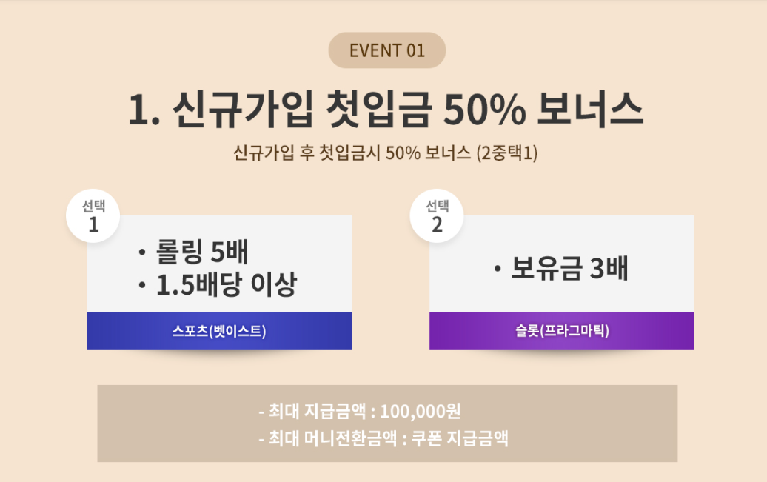This screenshot has width=767, height=482.
Task: Click the purple 슬롯(프라그마틱) bar
Action: pos(561,331)
